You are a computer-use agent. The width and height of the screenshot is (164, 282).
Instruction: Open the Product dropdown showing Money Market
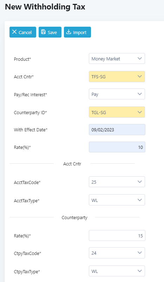[x=117, y=58]
